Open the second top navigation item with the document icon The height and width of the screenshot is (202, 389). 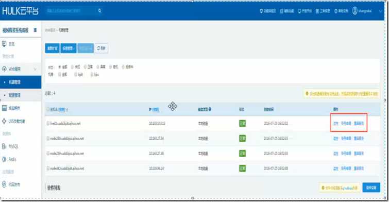287,11
